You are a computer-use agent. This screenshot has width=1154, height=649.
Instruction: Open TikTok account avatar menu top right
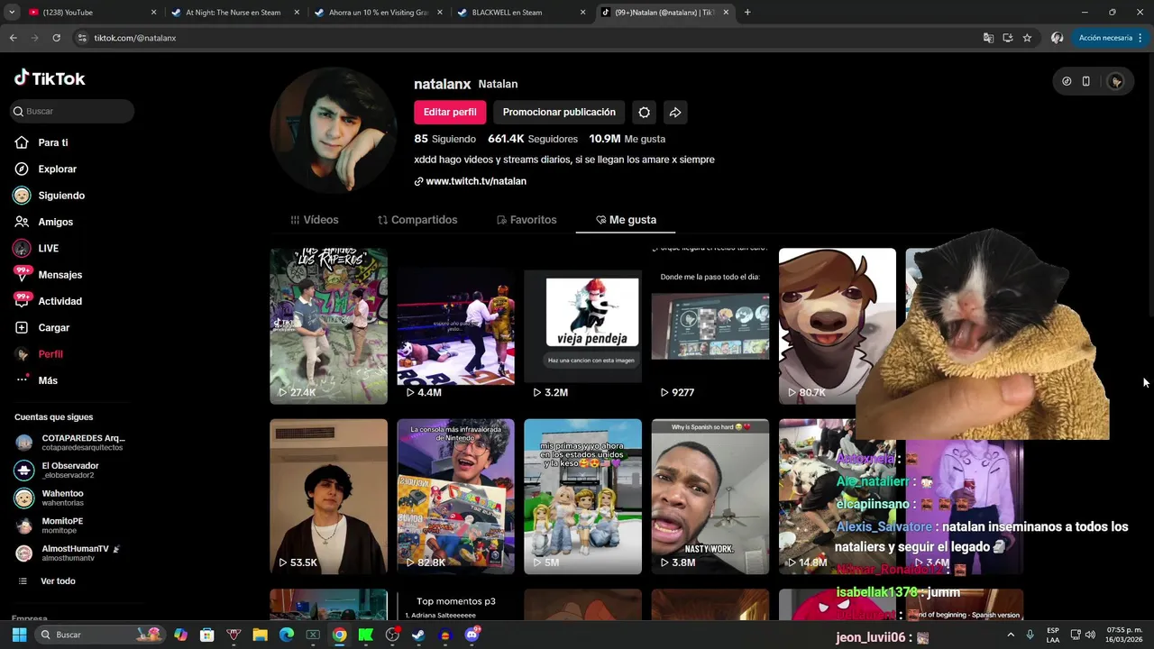click(x=1116, y=81)
